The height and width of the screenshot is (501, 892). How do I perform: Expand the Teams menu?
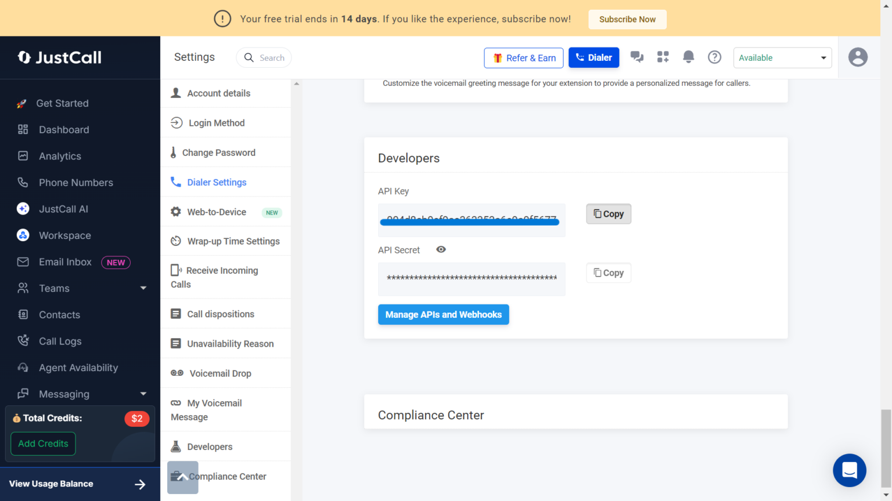tap(143, 288)
